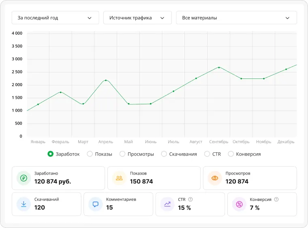Click the Август data point on chart
308x228 pixels.
(x=196, y=78)
